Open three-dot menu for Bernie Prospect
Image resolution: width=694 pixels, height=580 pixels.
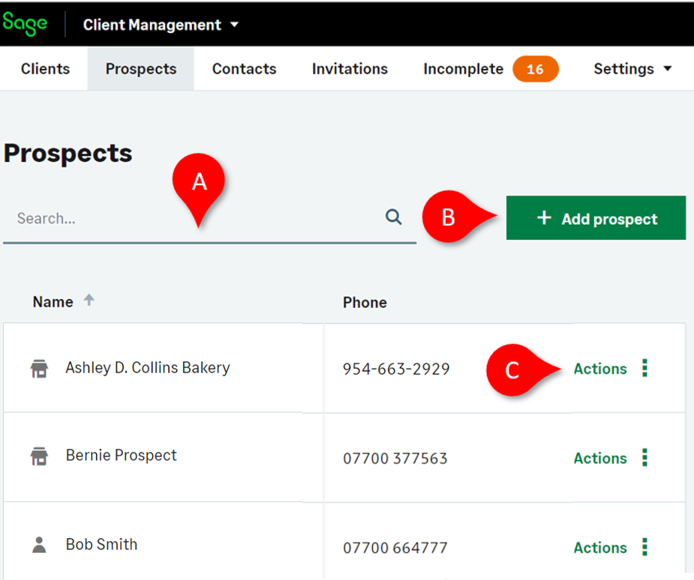(x=644, y=458)
